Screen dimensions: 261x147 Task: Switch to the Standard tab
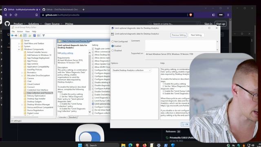[x=73, y=117]
